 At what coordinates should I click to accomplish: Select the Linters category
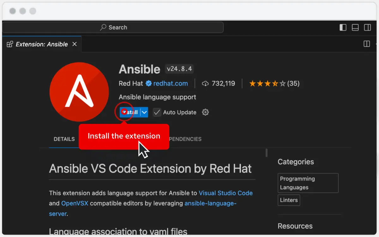pos(289,200)
